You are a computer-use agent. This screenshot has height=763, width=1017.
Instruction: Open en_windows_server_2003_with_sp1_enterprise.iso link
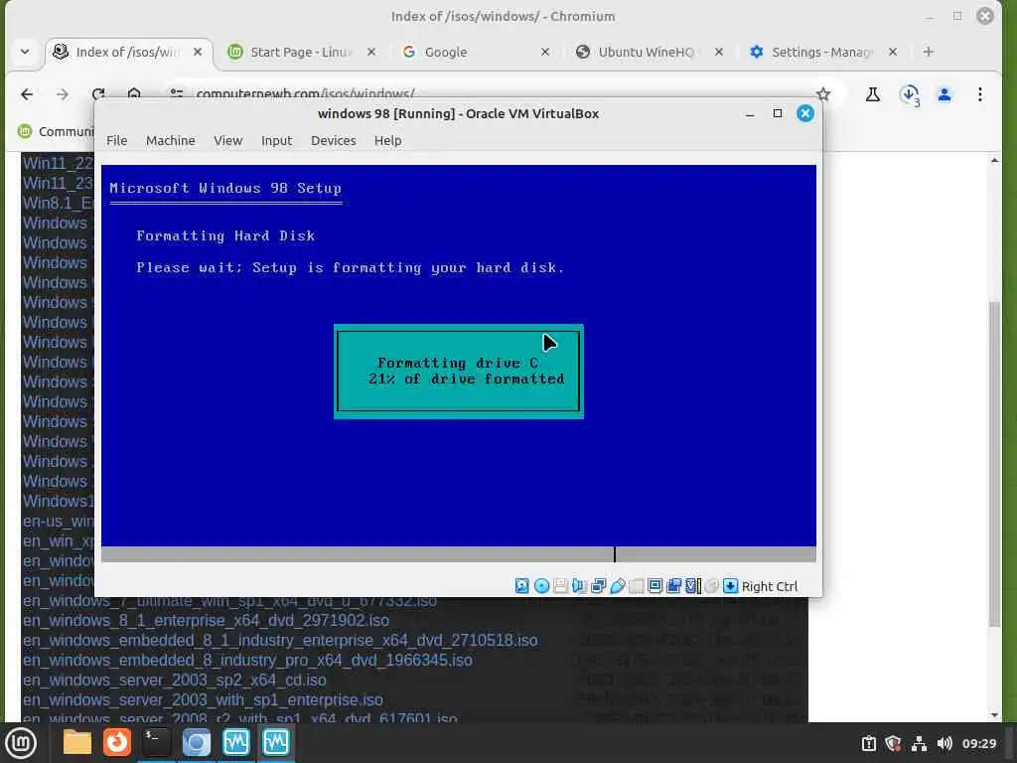click(x=203, y=700)
